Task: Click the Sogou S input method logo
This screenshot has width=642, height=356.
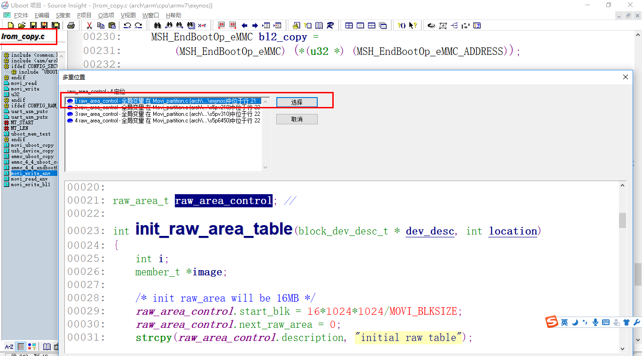Action: coord(552,322)
